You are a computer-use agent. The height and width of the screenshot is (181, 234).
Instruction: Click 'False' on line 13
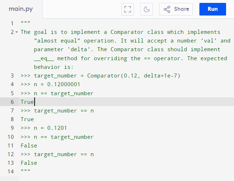click(x=29, y=163)
